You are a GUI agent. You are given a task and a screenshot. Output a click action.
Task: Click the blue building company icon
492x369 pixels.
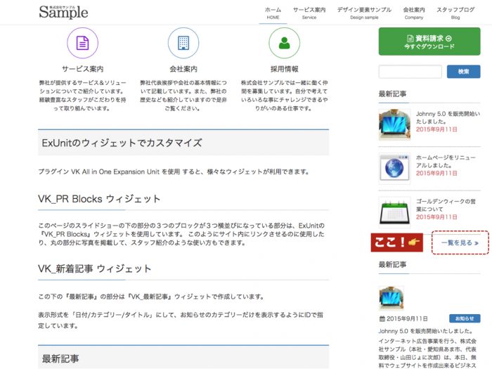pos(183,43)
